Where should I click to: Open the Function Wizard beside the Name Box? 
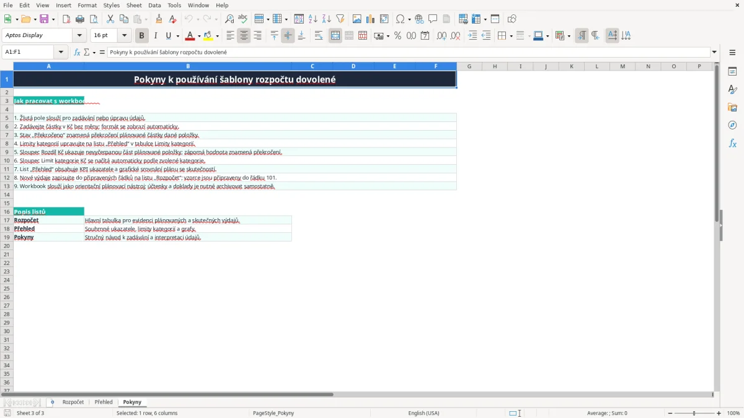click(77, 52)
